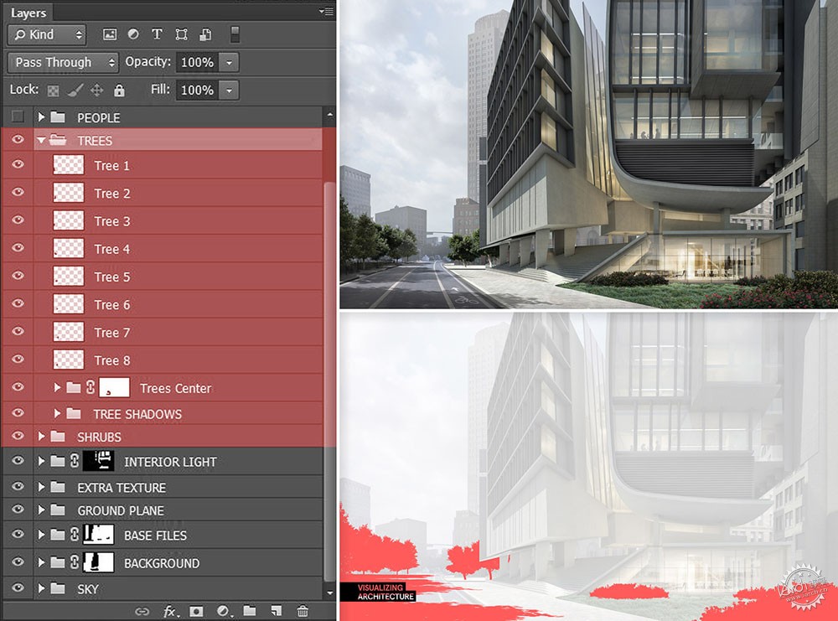This screenshot has height=621, width=838.
Task: Hide the INTERIOR LIGHT group
Action: click(18, 460)
